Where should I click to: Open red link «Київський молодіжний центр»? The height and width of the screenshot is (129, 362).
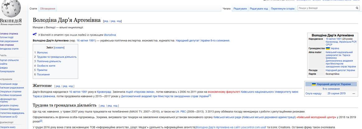pyautogui.click(x=316, y=117)
